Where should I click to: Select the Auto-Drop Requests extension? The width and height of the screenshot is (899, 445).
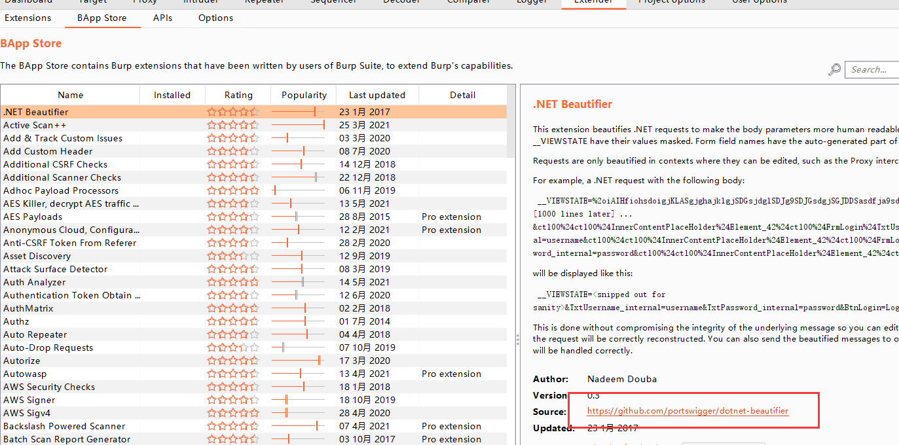coord(253,347)
